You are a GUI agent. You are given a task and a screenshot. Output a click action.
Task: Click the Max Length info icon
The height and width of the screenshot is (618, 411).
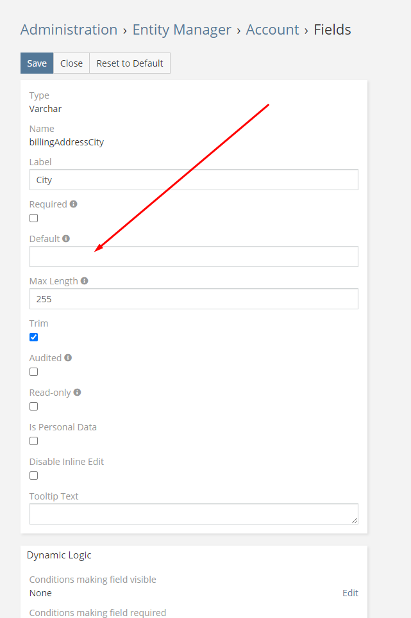point(85,281)
